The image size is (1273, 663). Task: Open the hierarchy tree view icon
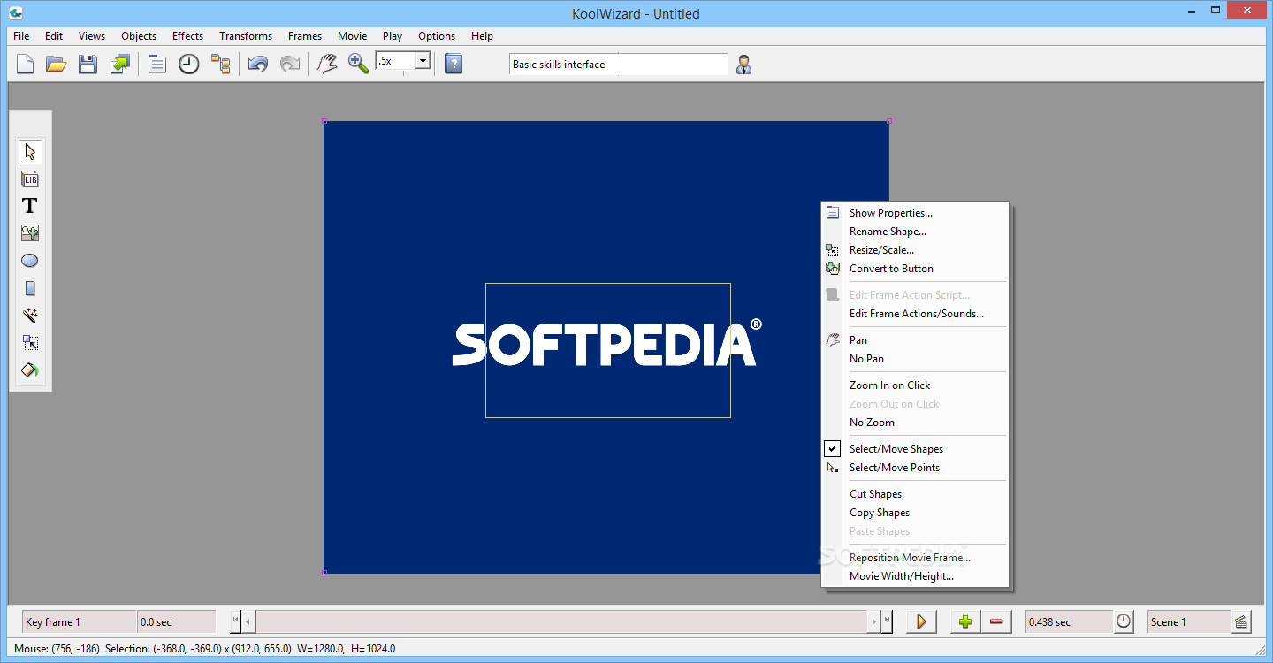click(x=220, y=64)
